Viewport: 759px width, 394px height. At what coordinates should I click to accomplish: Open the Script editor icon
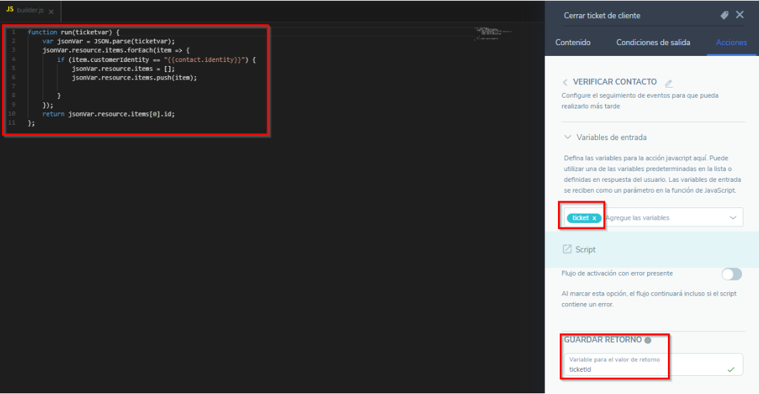567,249
